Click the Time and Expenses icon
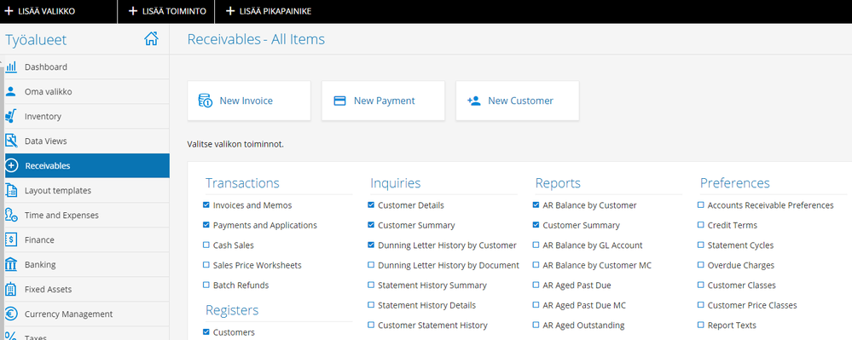 (x=11, y=215)
